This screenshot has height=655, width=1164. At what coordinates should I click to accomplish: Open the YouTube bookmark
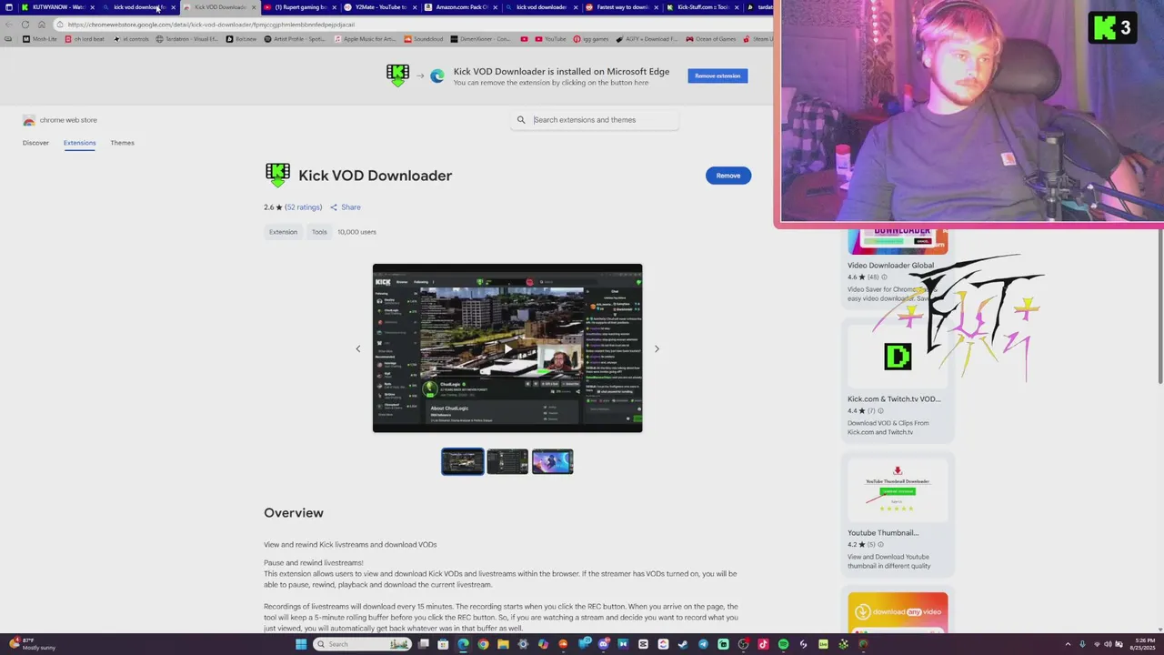click(549, 39)
